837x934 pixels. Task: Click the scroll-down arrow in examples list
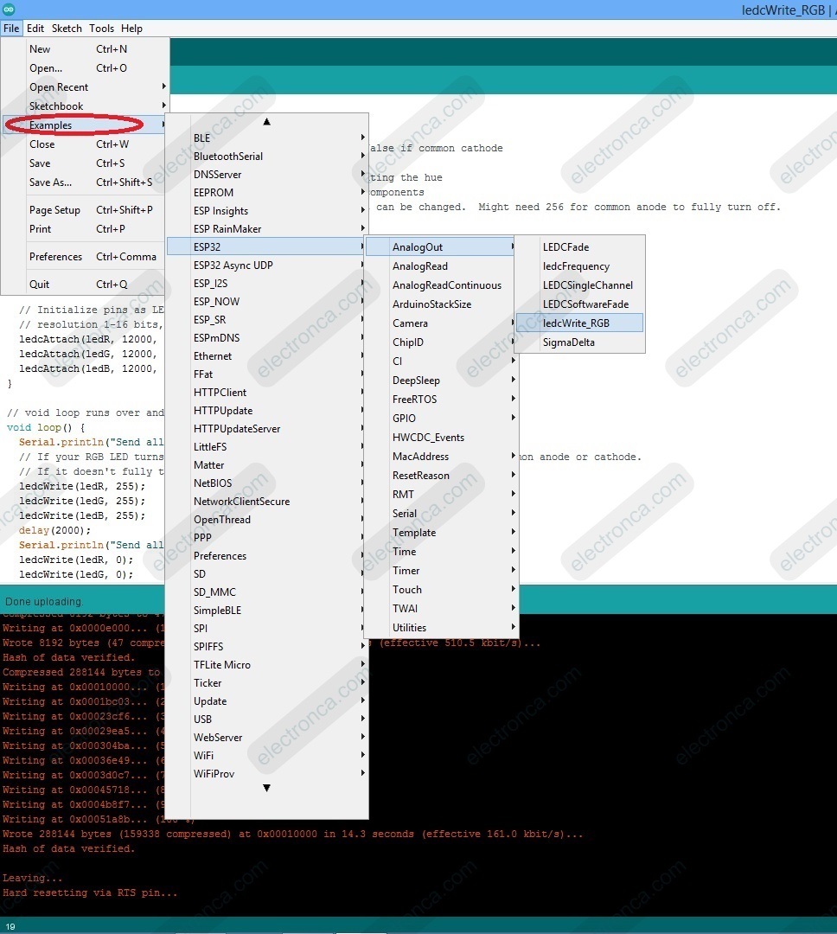266,788
